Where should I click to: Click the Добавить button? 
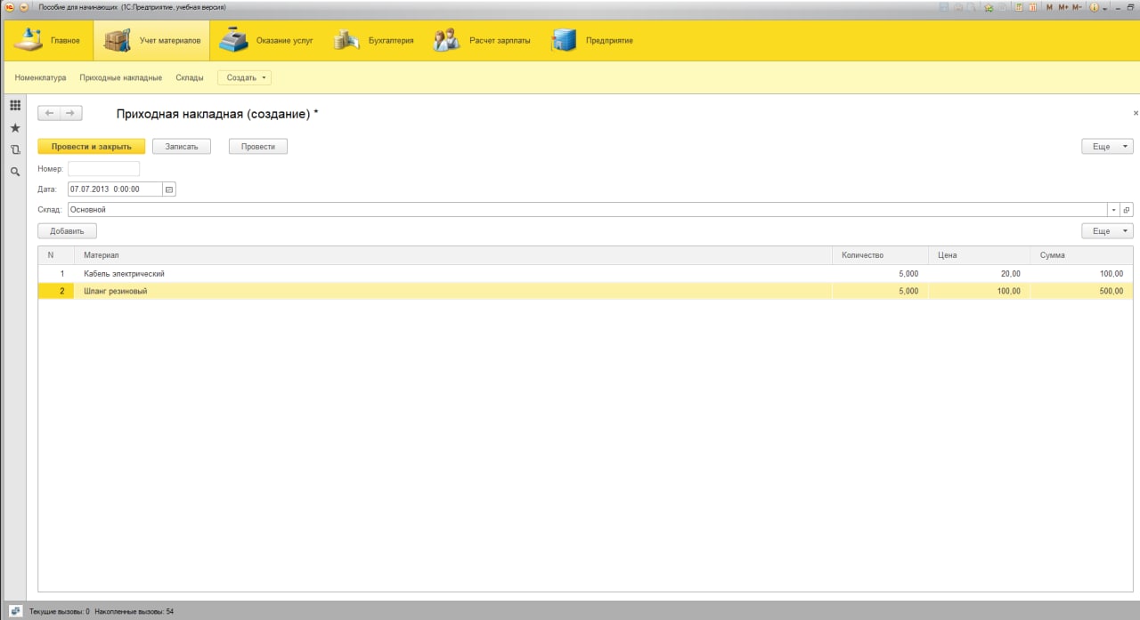pyautogui.click(x=67, y=231)
